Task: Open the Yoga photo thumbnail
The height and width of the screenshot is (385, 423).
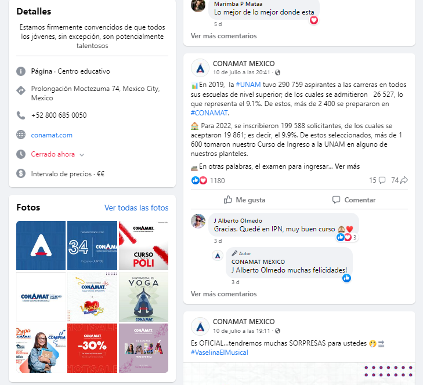Action: 143,297
